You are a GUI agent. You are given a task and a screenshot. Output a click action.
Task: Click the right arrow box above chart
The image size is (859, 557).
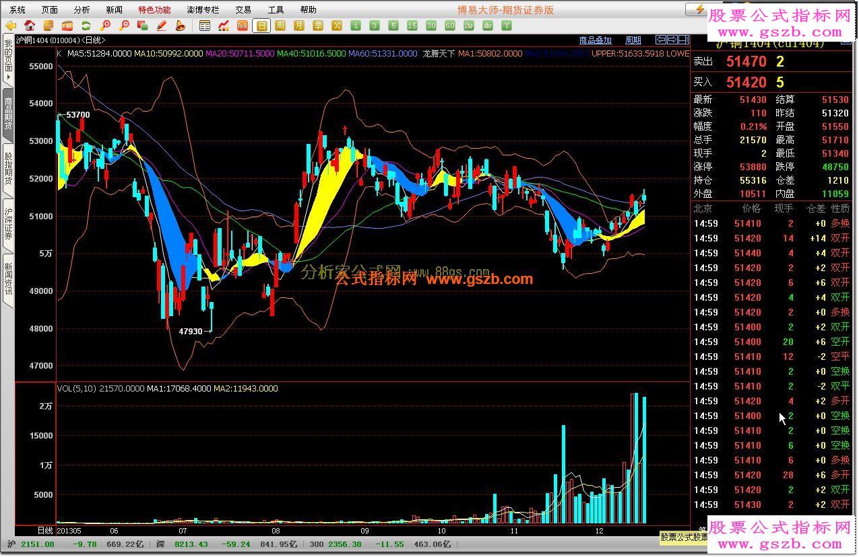tap(672, 40)
